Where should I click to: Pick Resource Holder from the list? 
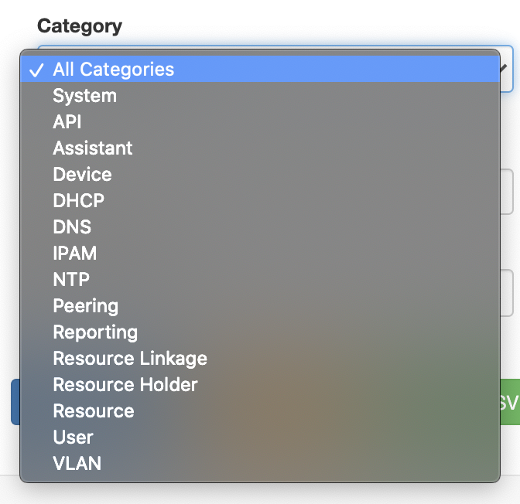(x=125, y=385)
